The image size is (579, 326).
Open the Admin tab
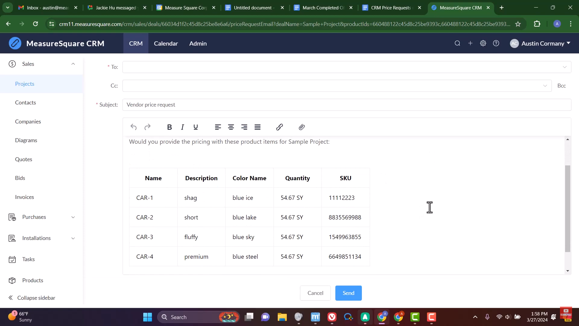198,43
